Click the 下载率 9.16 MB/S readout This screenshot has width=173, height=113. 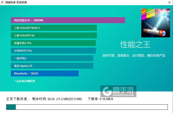101,99
